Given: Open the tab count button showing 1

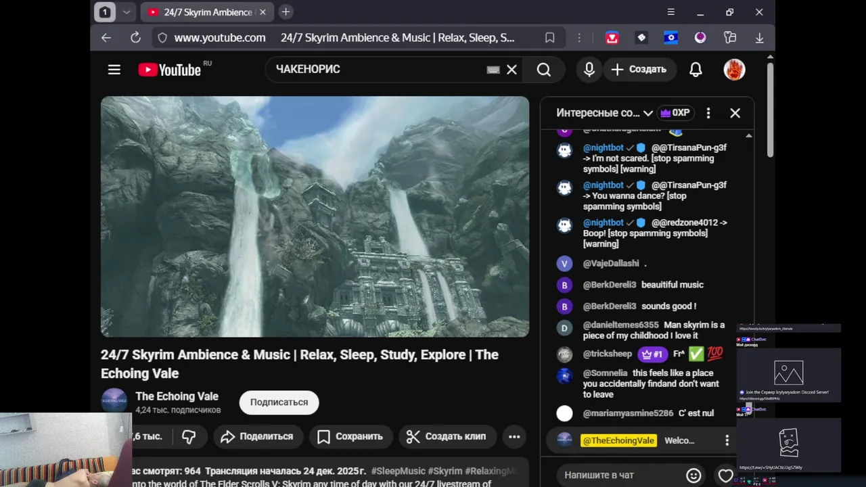Looking at the screenshot, I should (105, 12).
